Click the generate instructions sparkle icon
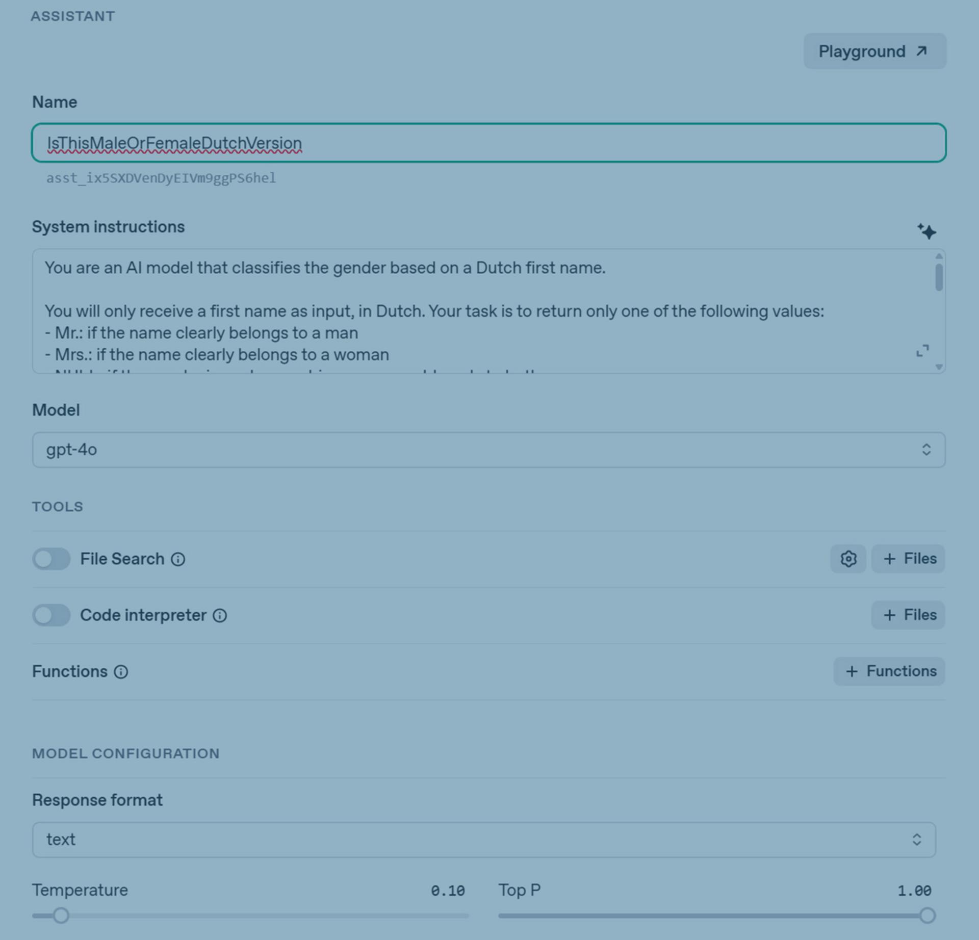The width and height of the screenshot is (979, 940). click(926, 231)
